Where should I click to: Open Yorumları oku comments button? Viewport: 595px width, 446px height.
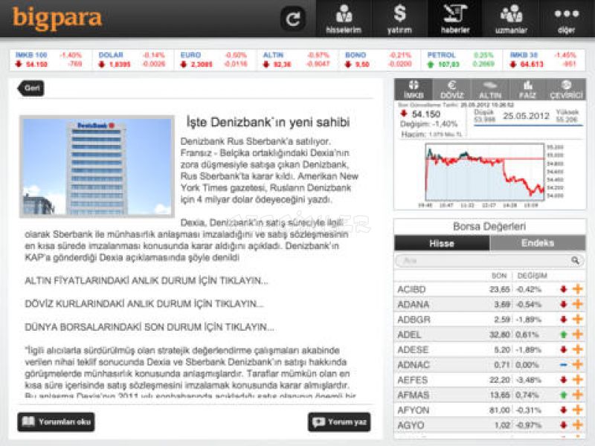(57, 421)
